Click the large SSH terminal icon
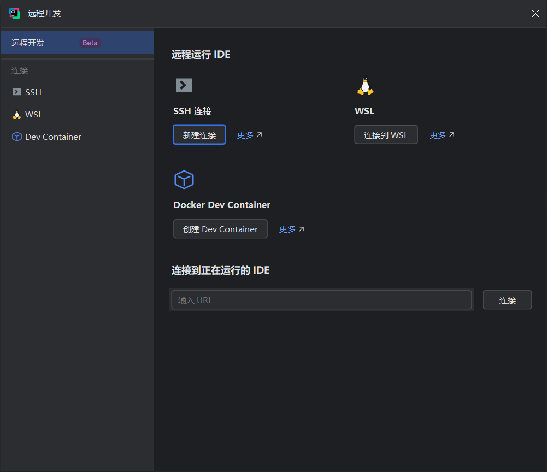Screen dimensions: 547x472 point(184,85)
